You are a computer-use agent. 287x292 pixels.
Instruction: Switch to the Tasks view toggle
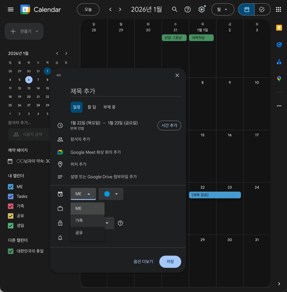pyautogui.click(x=262, y=9)
